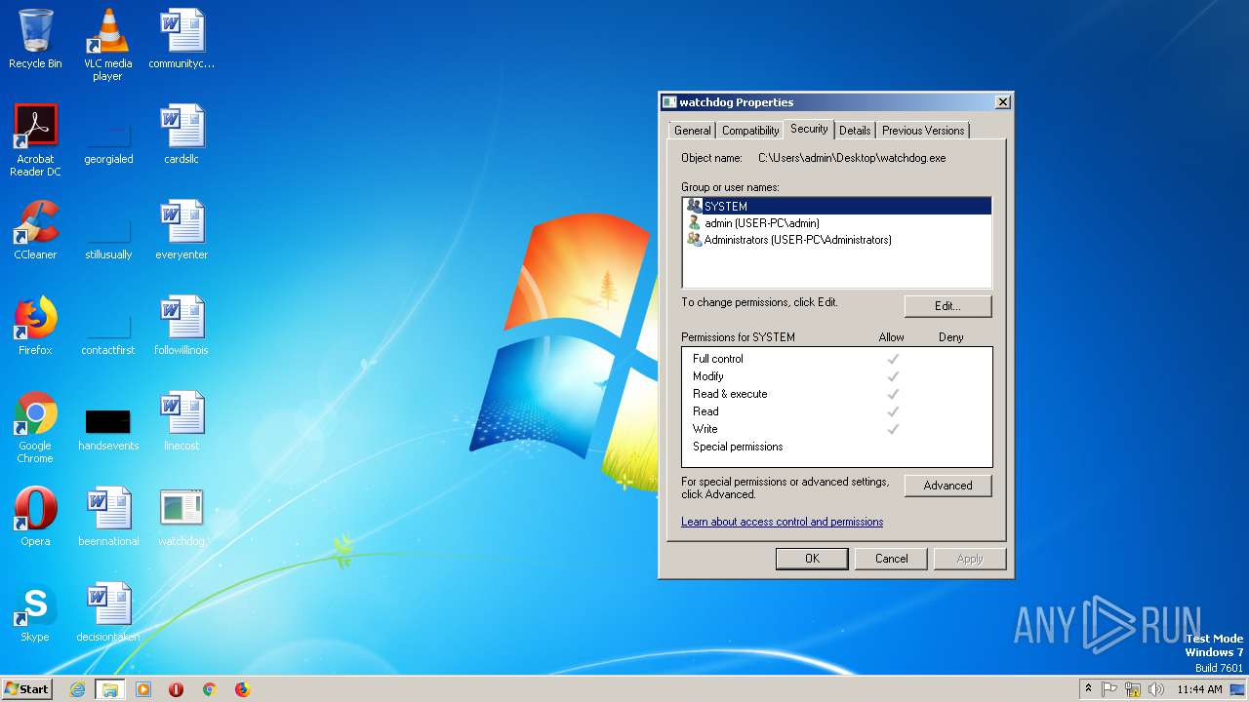1249x702 pixels.
Task: Launch Skype desktop shortcut
Action: point(35,612)
